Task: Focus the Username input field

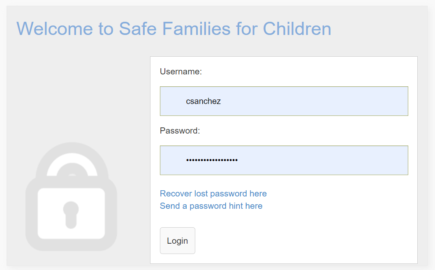Action: coord(284,101)
